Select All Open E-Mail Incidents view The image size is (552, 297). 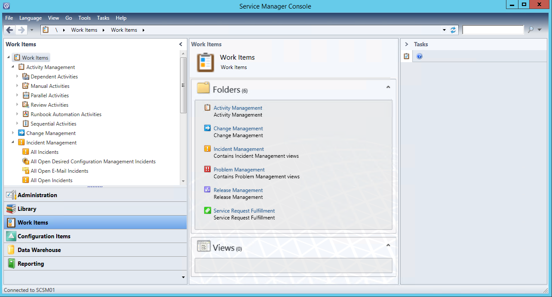[59, 171]
